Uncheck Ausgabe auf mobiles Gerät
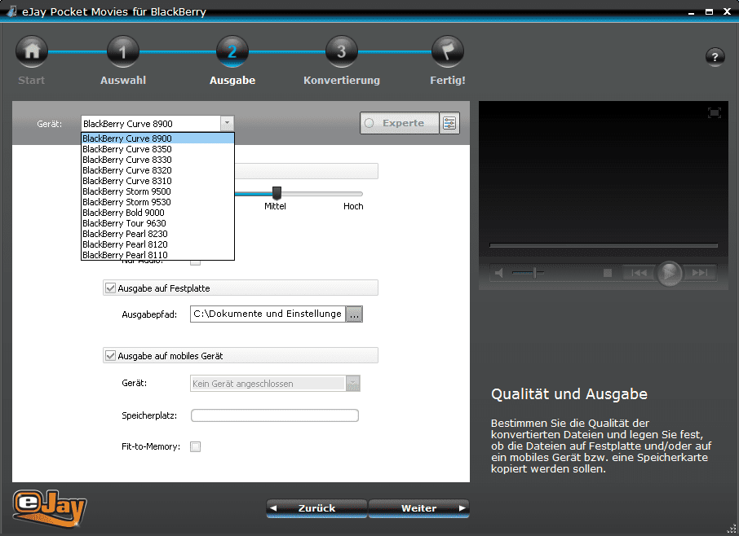739x536 pixels. coord(110,356)
